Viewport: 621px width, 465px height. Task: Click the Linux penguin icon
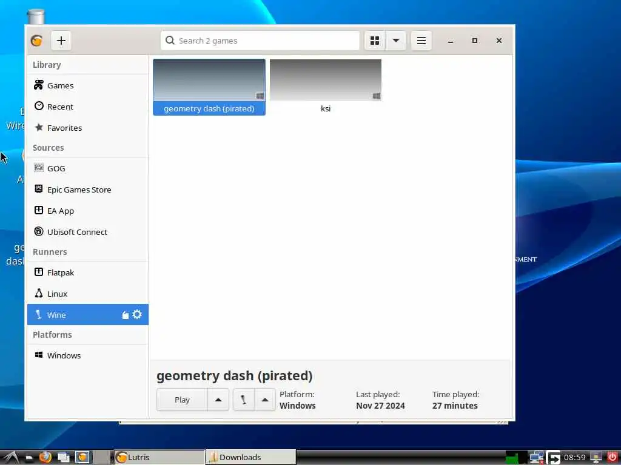coord(38,293)
